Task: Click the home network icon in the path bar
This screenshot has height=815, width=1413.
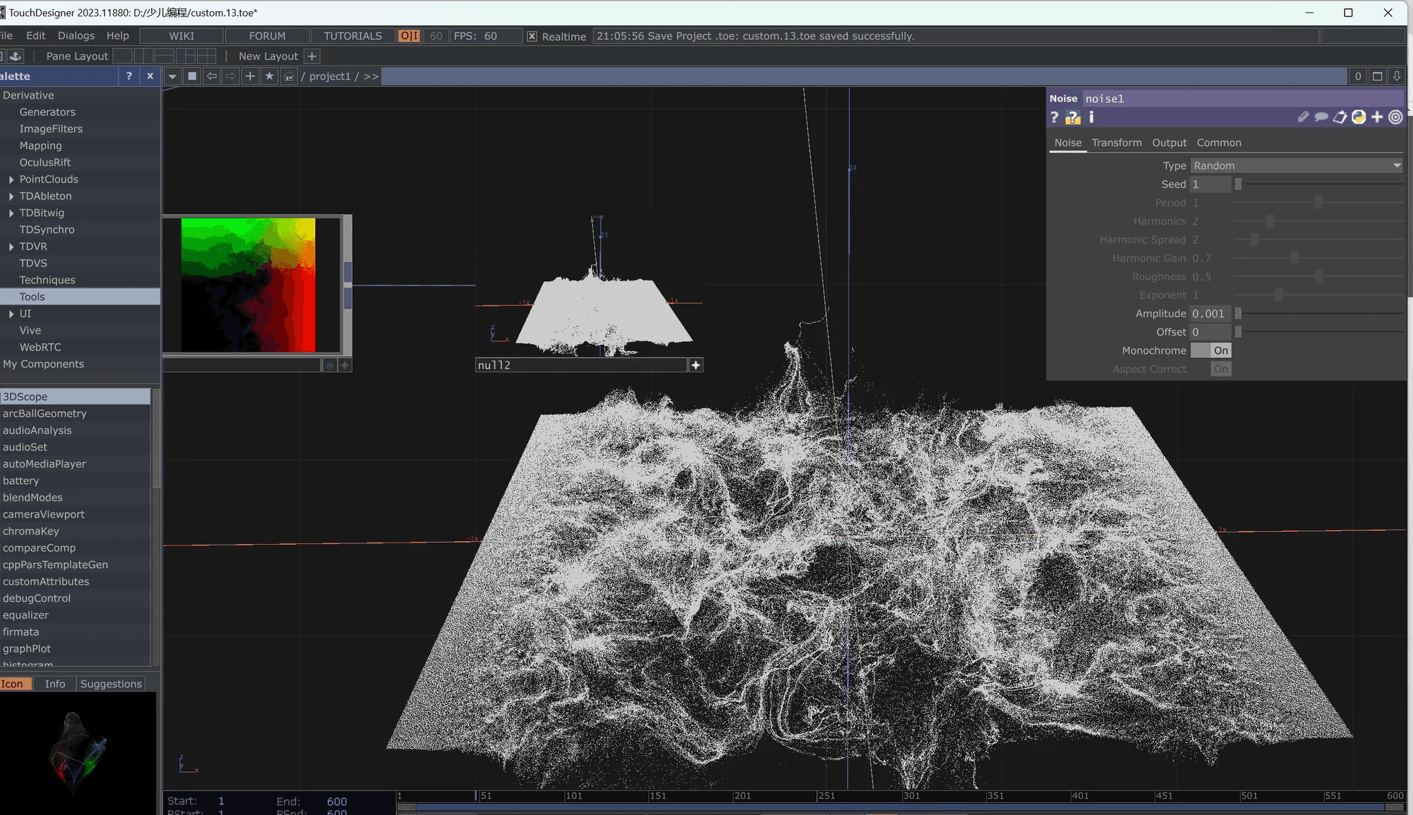Action: [288, 76]
